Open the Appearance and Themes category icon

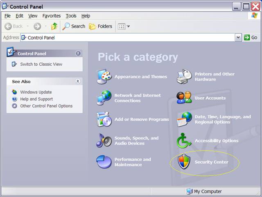(x=104, y=76)
